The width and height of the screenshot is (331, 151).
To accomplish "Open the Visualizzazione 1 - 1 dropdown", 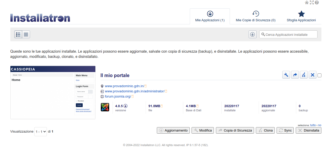I will (40, 132).
